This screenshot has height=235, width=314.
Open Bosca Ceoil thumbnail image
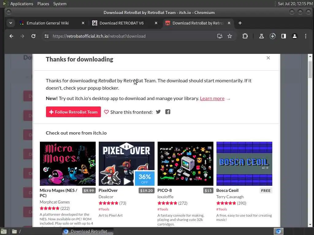click(244, 164)
